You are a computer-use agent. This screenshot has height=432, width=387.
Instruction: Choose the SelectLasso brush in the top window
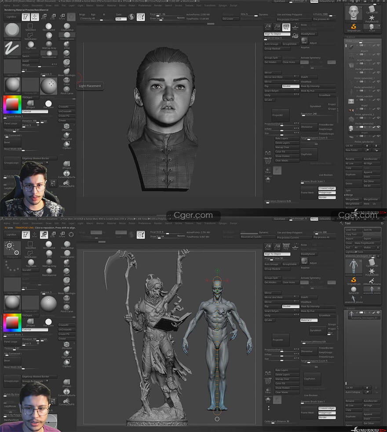[30, 36]
